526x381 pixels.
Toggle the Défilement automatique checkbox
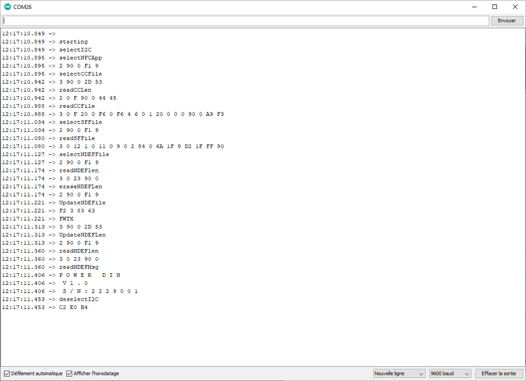[7, 374]
